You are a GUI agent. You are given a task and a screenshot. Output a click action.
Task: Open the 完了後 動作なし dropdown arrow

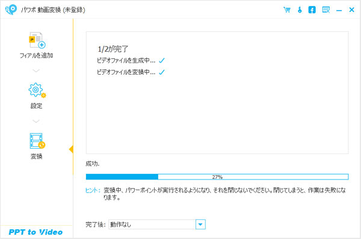(200, 224)
